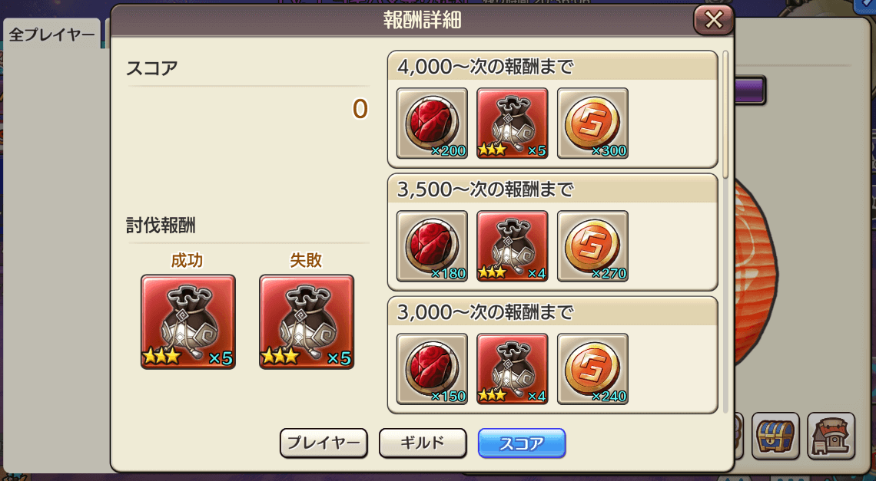Screen dimensions: 876x481
Task: Tap the gold coin icon x240
Action: (x=592, y=369)
